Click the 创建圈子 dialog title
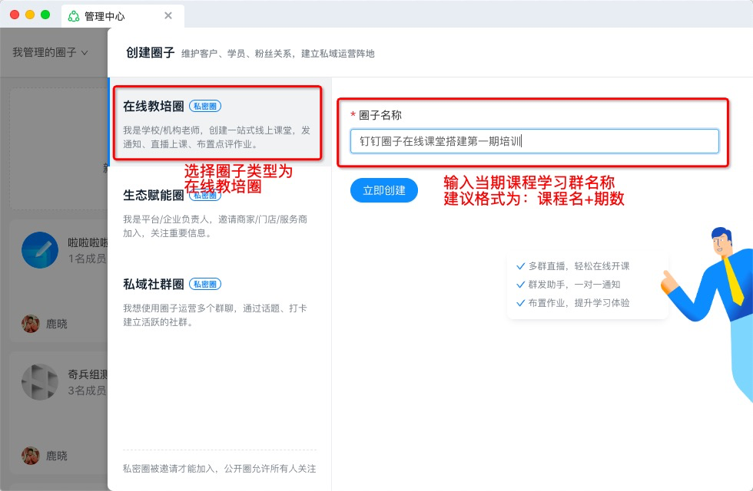Screen dimensions: 753x491 click(x=150, y=52)
